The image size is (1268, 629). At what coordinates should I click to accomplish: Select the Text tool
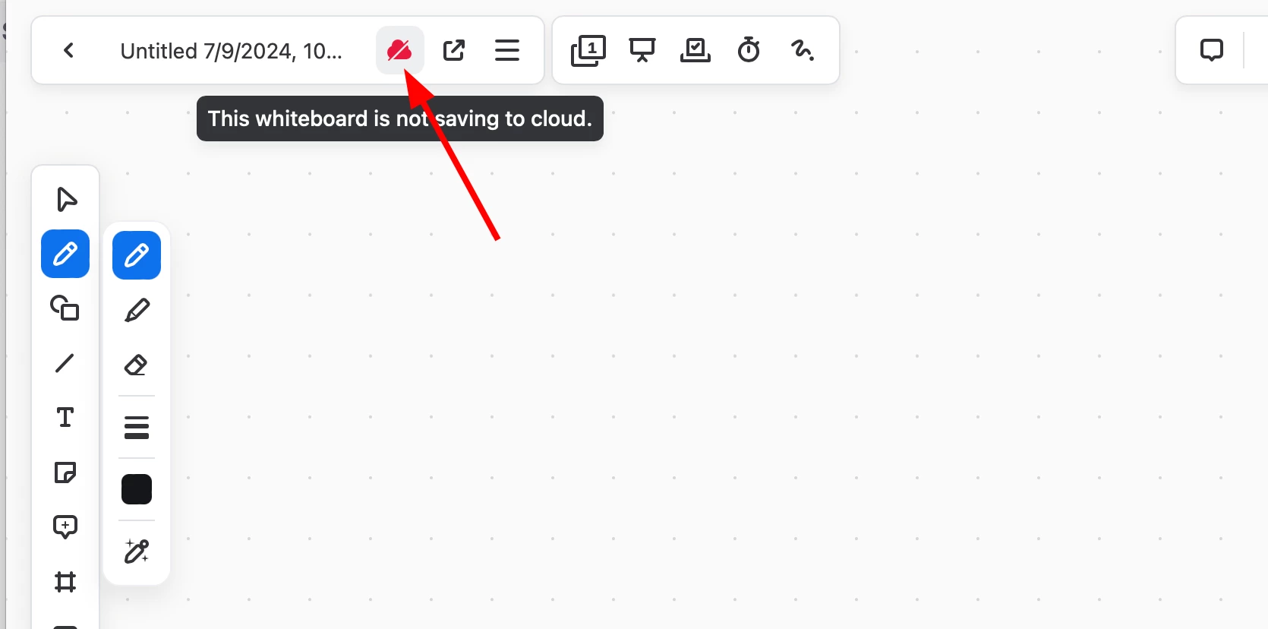[x=65, y=418]
